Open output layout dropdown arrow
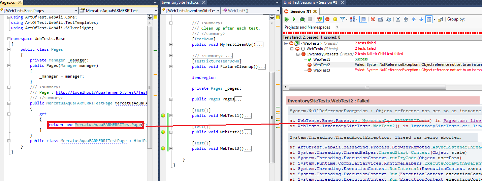Viewport: 482px width, 181px height. [x=434, y=19]
